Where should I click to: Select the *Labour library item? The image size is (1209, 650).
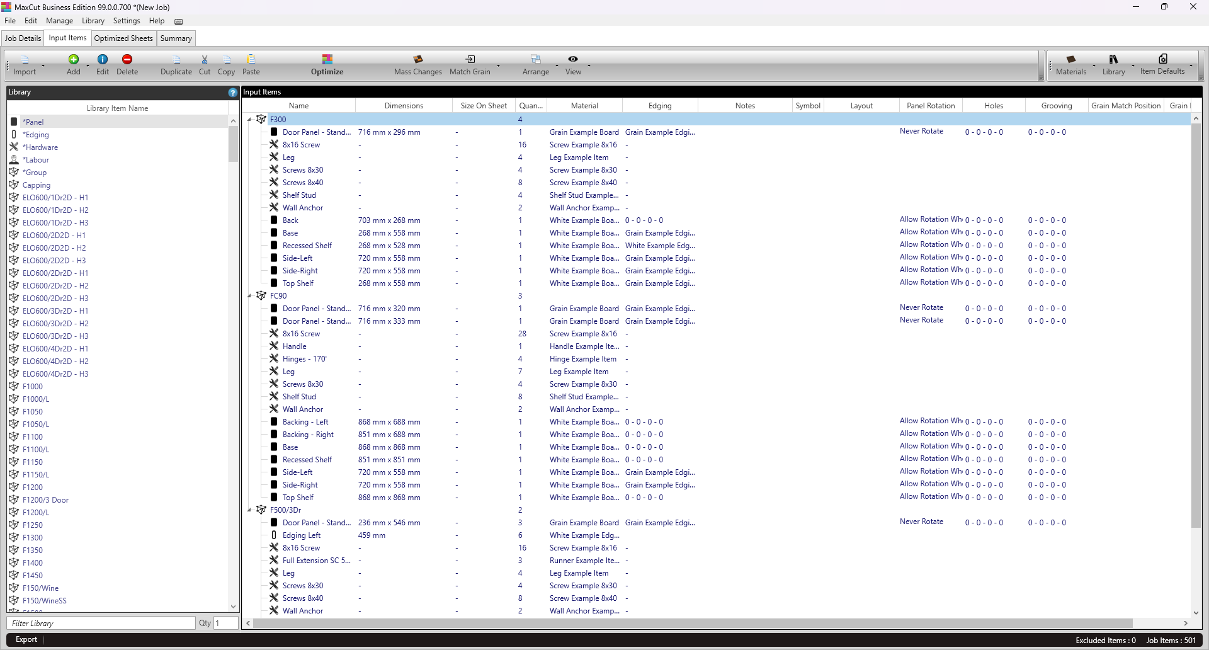[x=35, y=160]
